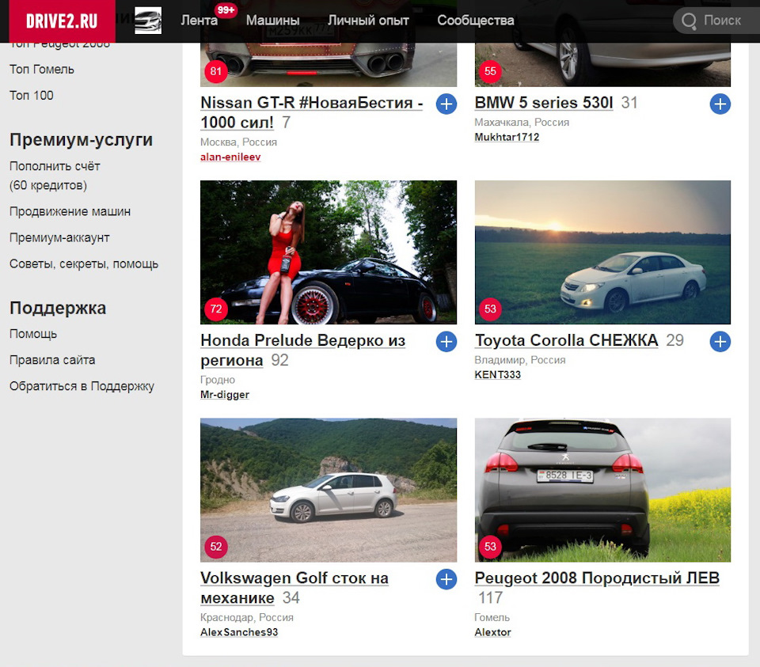Click comment count 34 on Volkswagen Golf
760x667 pixels.
tap(291, 597)
